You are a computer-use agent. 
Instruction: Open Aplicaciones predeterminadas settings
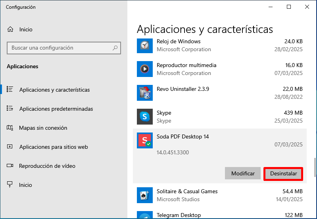56,109
